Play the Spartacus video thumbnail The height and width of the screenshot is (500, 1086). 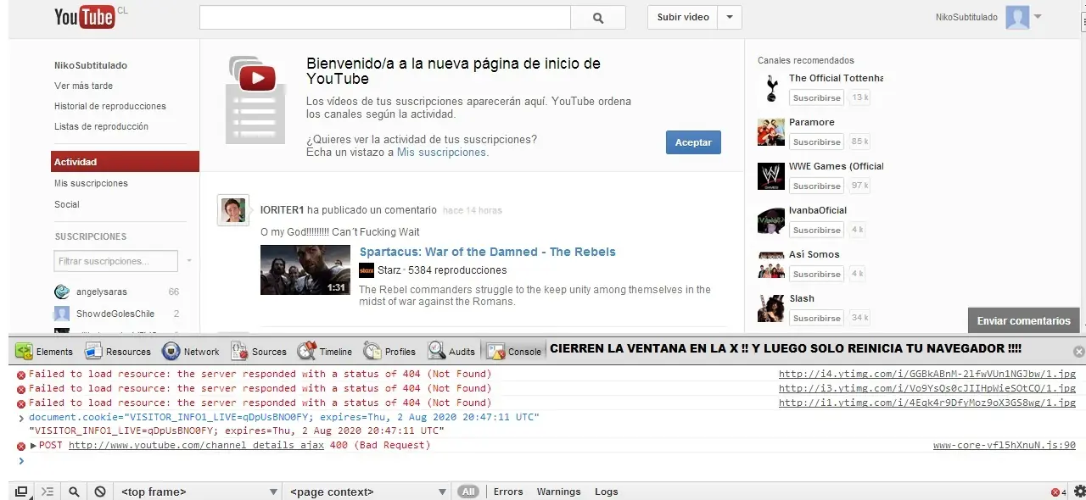click(x=305, y=269)
